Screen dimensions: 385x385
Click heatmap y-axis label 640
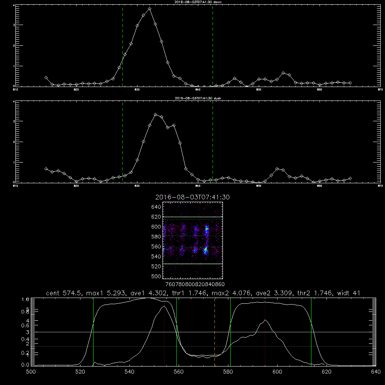click(x=156, y=207)
